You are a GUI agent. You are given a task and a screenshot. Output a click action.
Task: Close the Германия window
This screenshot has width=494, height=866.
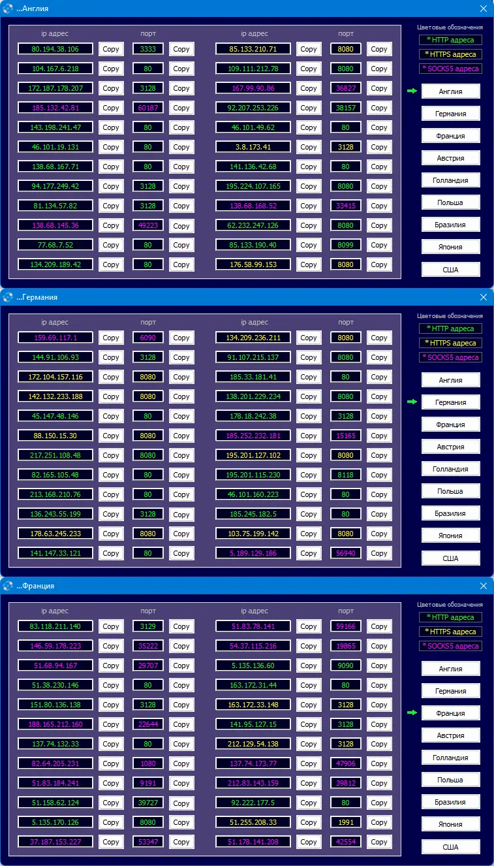(484, 297)
